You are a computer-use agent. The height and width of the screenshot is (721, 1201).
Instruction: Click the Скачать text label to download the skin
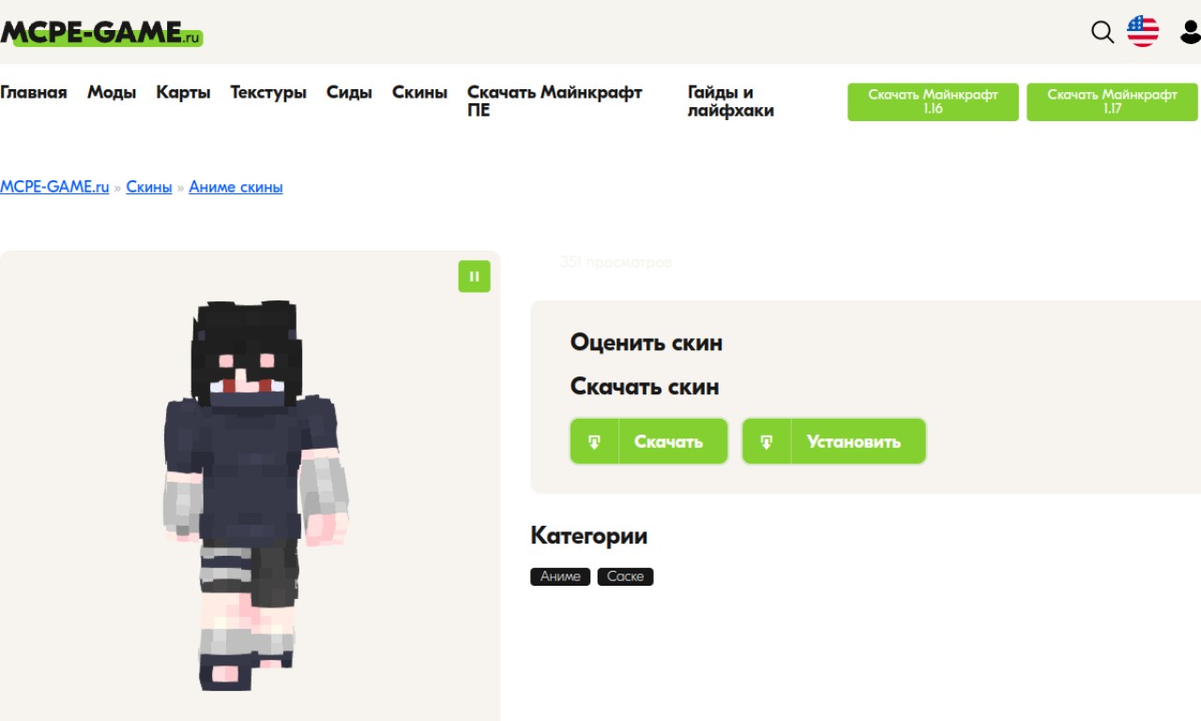point(668,441)
